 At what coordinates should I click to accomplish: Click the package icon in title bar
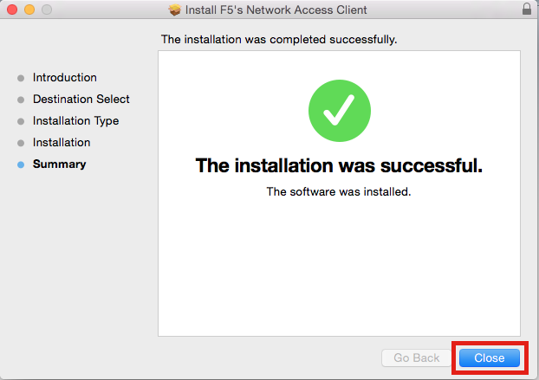pyautogui.click(x=175, y=10)
